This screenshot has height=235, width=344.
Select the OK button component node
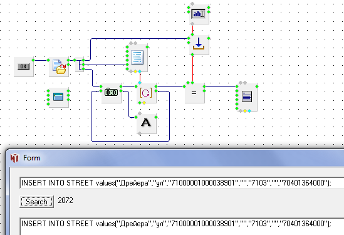23,67
